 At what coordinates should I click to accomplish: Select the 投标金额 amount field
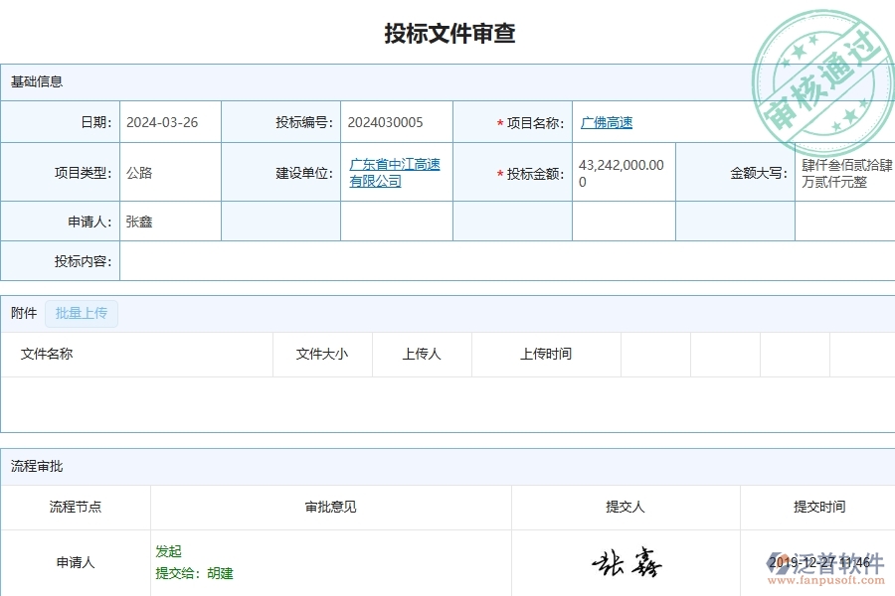click(x=621, y=171)
